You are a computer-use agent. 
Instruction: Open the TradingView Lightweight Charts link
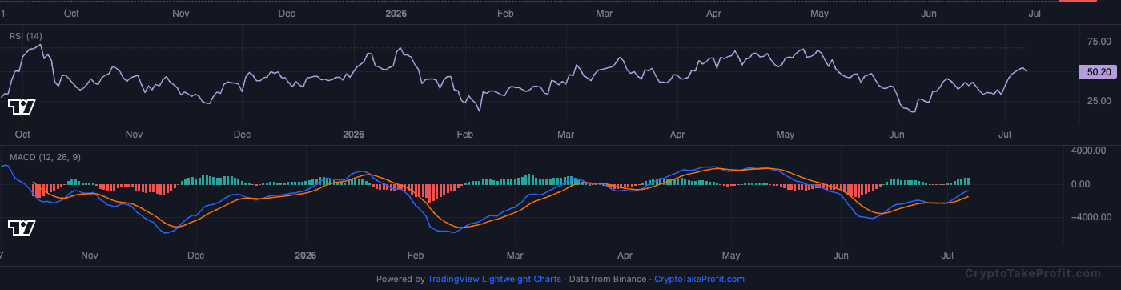coord(495,280)
